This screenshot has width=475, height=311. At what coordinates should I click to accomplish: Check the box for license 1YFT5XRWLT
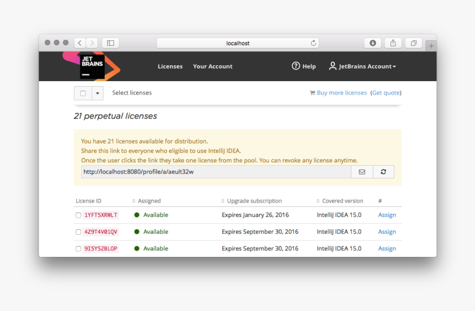78,215
